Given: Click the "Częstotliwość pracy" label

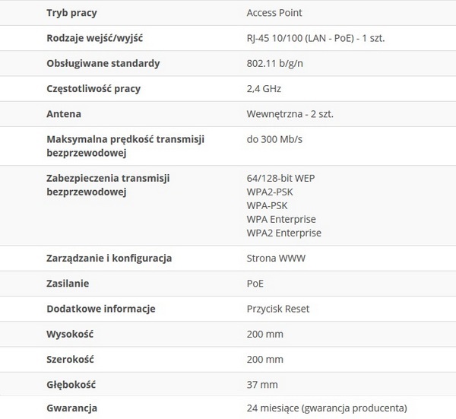Looking at the screenshot, I should 93,89.
